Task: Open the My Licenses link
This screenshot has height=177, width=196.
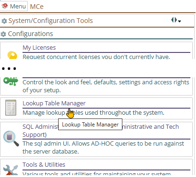Action: tap(39, 48)
